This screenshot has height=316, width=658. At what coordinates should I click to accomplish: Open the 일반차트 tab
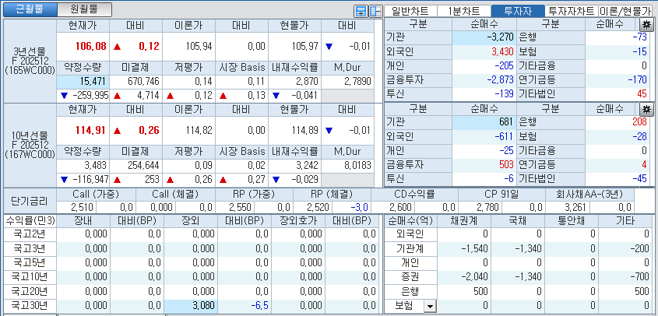click(411, 11)
